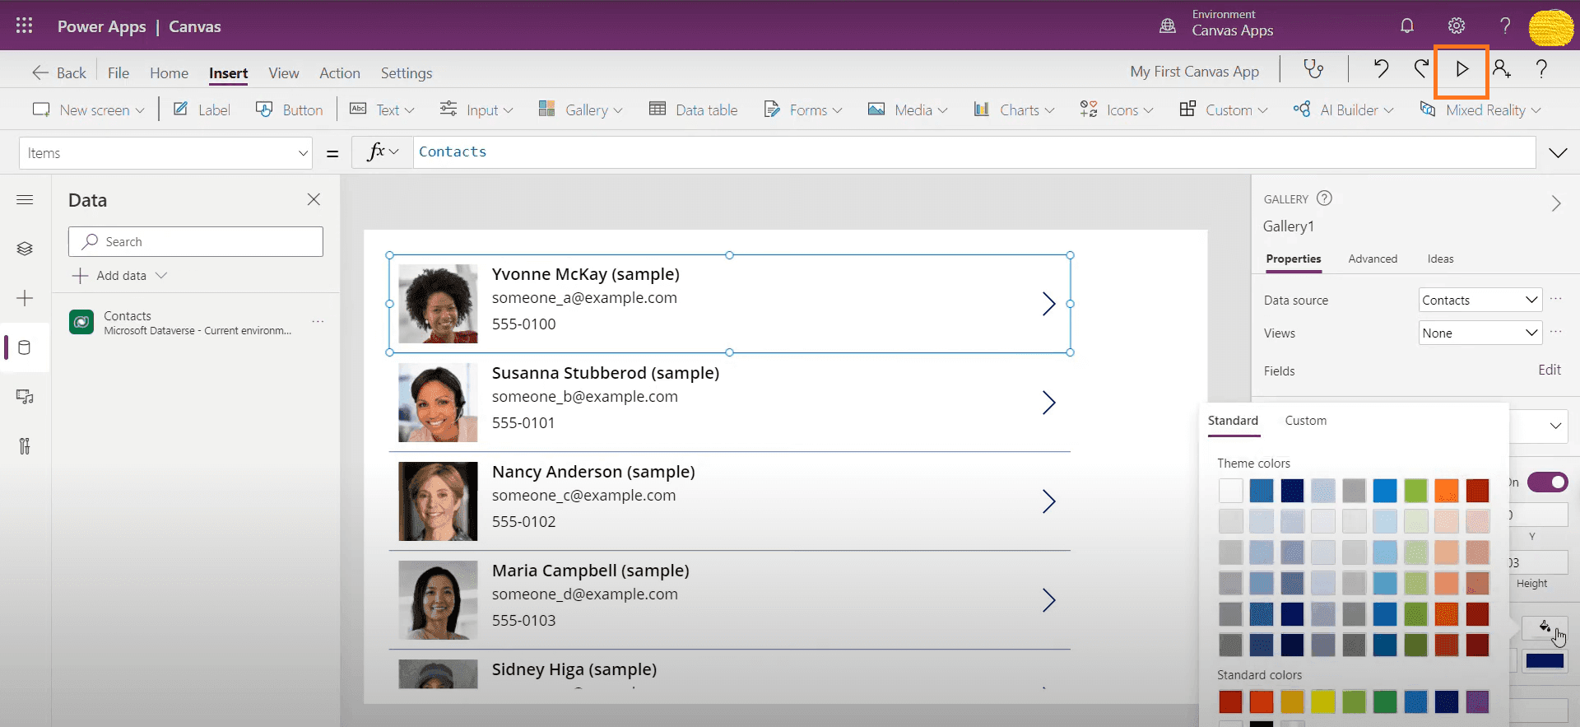Pick the orange theme color swatch
Screen dimensions: 1580x727
pos(1446,491)
